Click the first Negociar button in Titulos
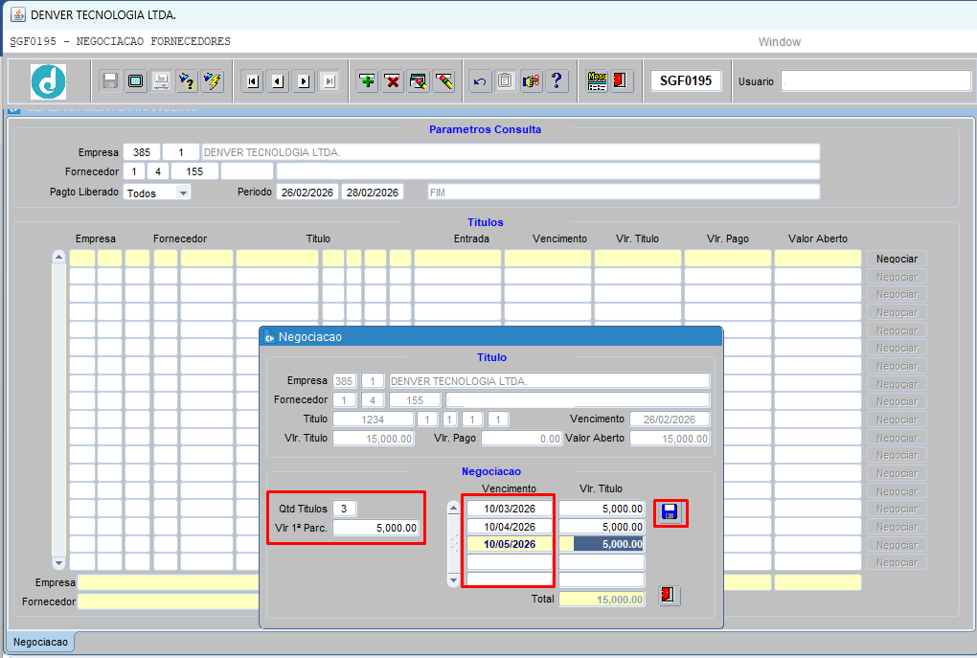The height and width of the screenshot is (658, 977). point(897,259)
